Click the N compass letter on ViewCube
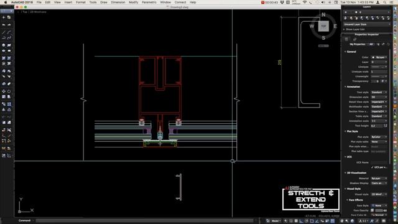The width and height of the screenshot is (398, 224). [323, 15]
